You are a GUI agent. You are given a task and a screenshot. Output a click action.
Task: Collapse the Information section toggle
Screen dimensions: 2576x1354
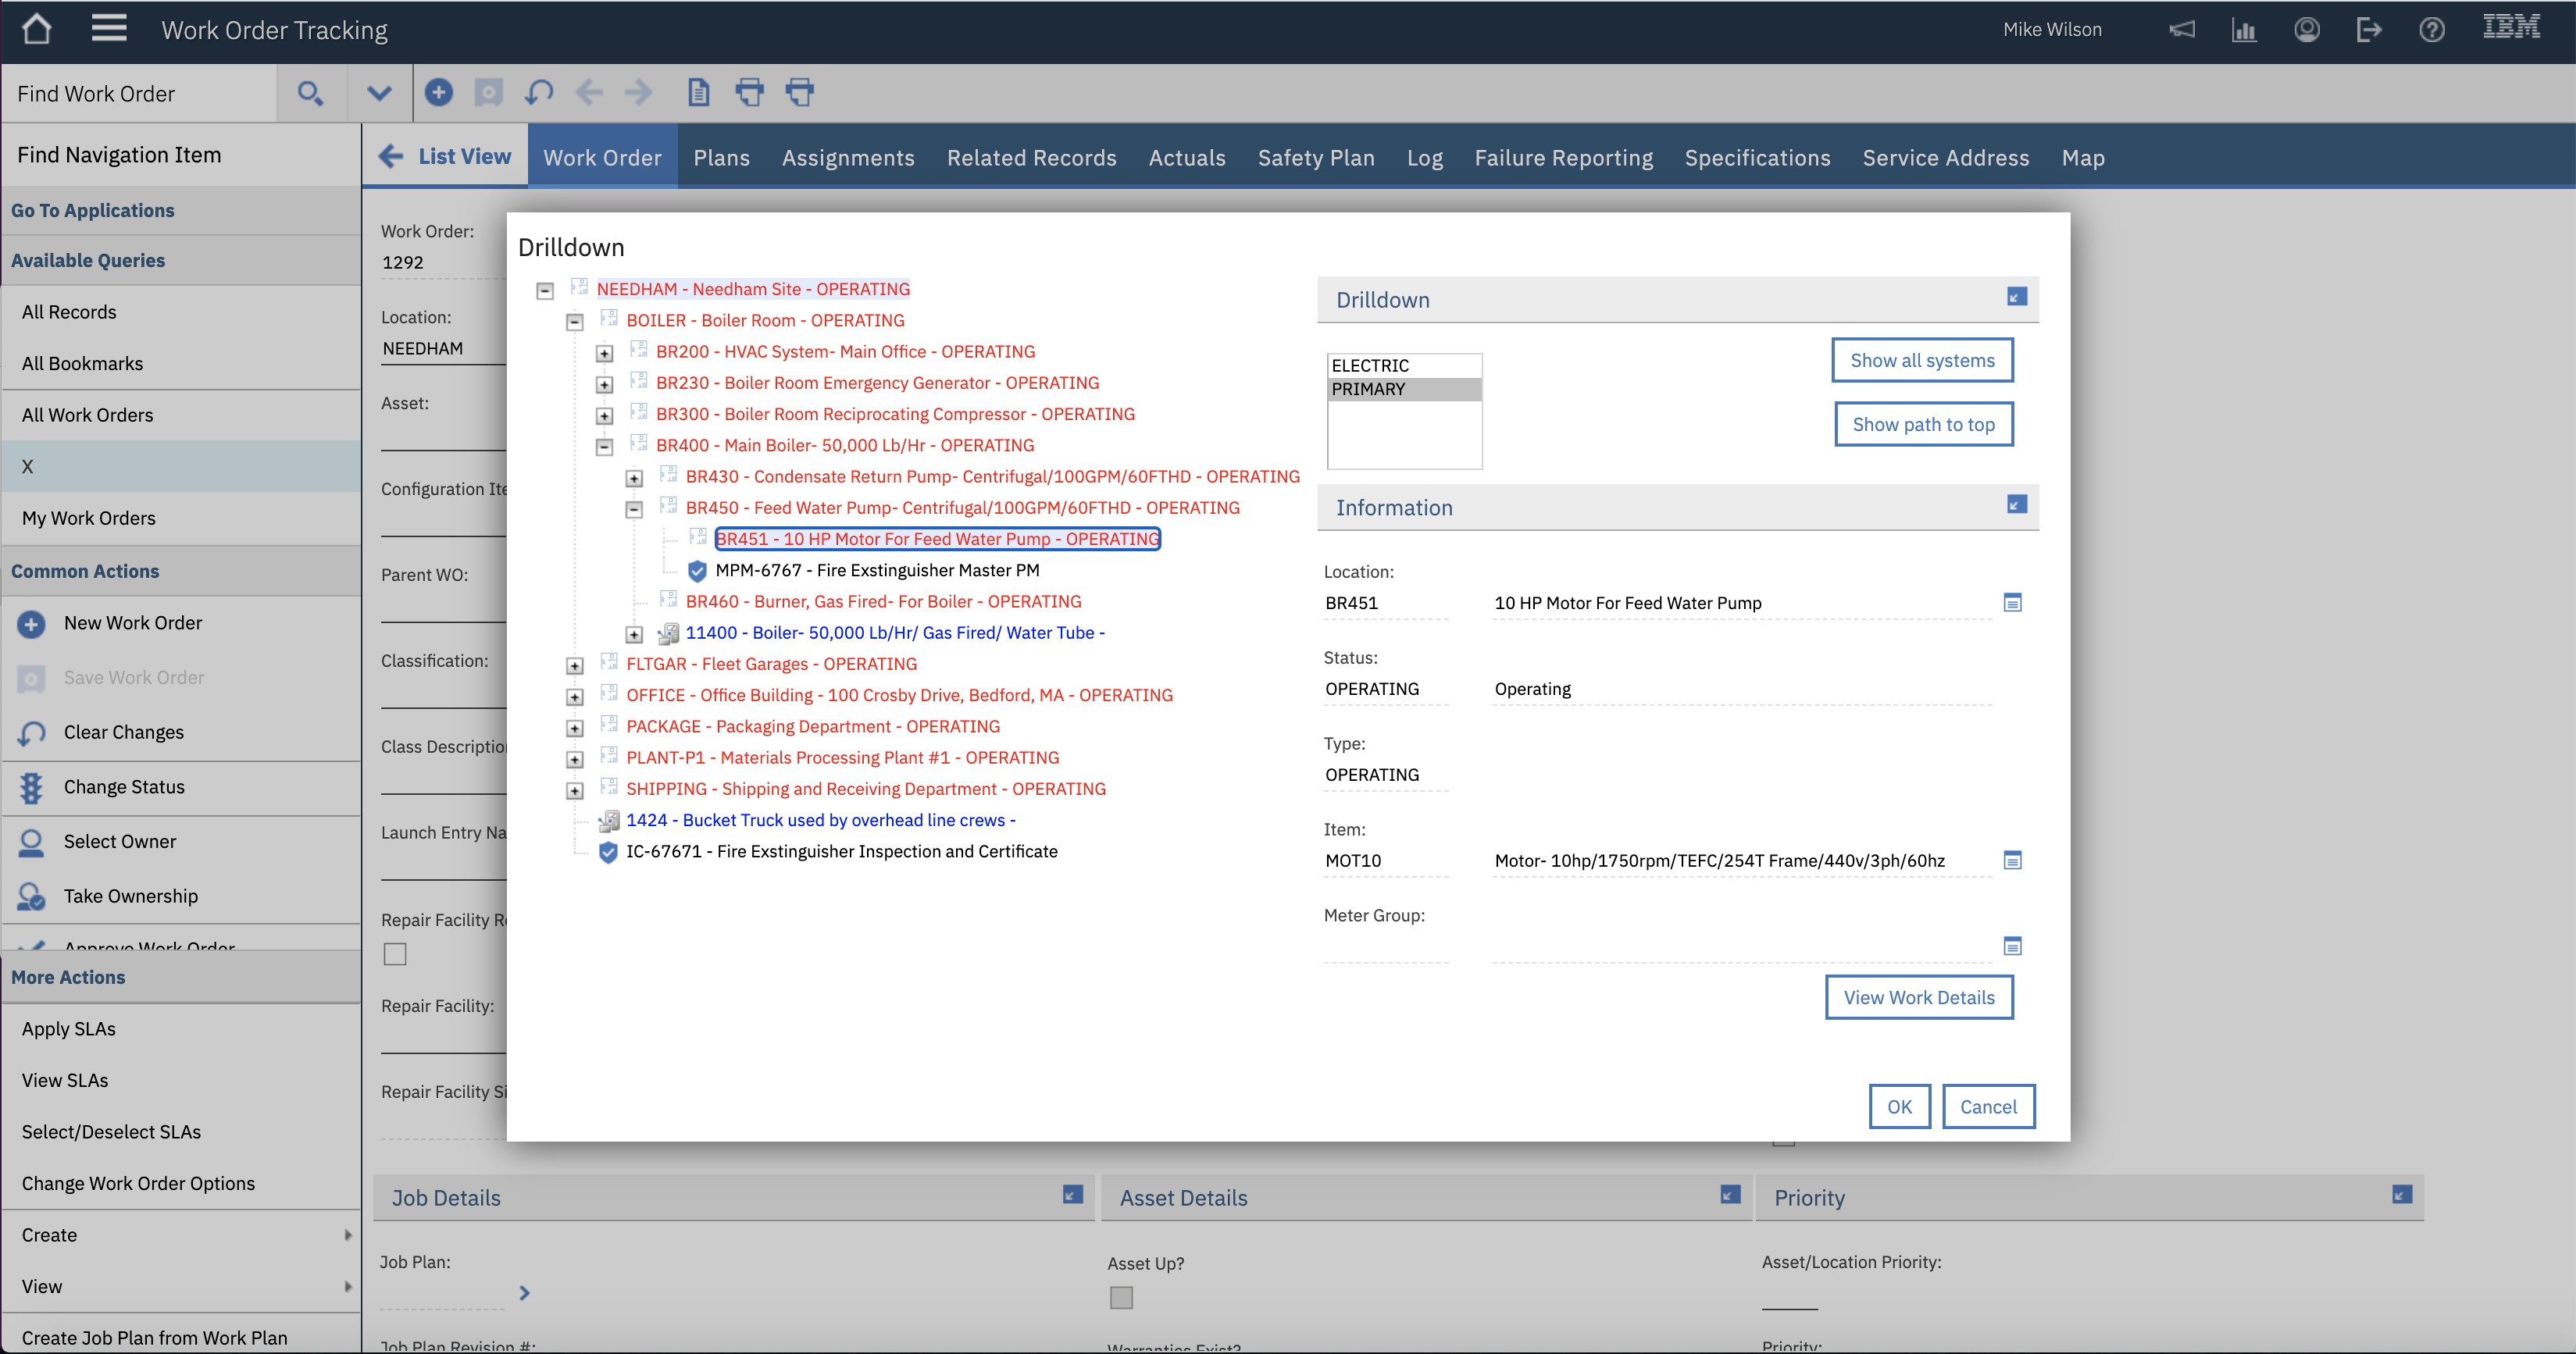[x=2016, y=505]
